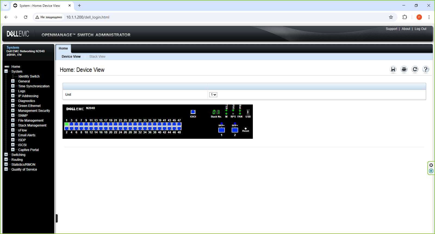Open the tab search chevron dropdown
Image resolution: width=435 pixels, height=234 pixels.
[5, 5]
